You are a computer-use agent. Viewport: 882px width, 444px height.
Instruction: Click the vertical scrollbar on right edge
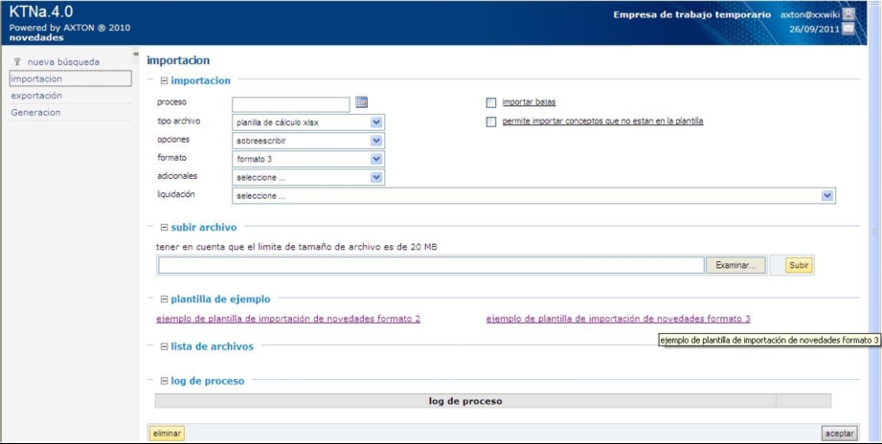click(874, 231)
